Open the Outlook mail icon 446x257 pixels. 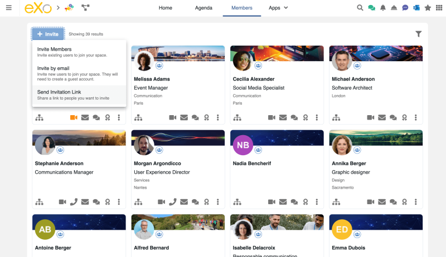[x=416, y=8]
